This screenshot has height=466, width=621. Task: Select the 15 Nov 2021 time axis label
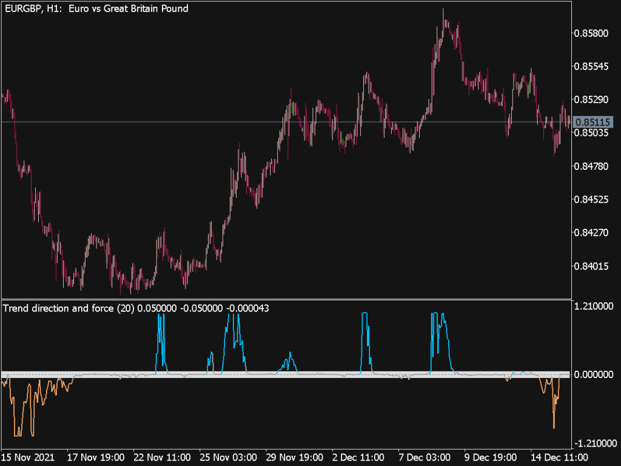[28, 458]
